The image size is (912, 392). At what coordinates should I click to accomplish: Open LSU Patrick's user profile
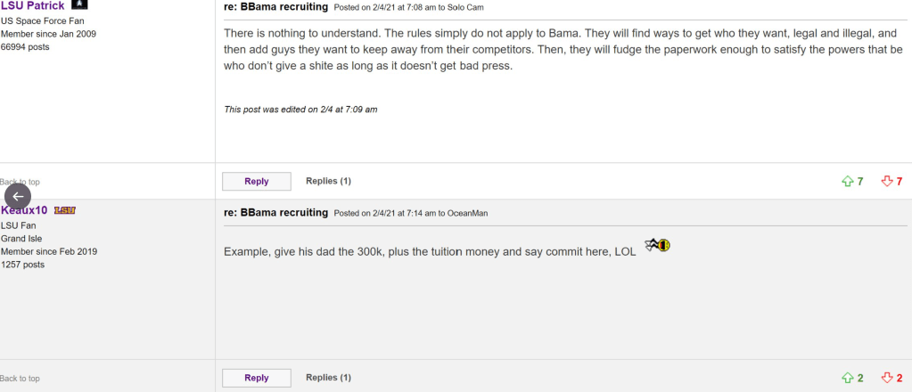pos(32,6)
